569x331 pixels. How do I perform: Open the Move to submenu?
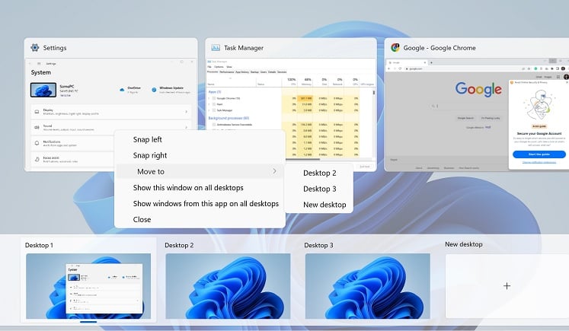click(x=200, y=171)
